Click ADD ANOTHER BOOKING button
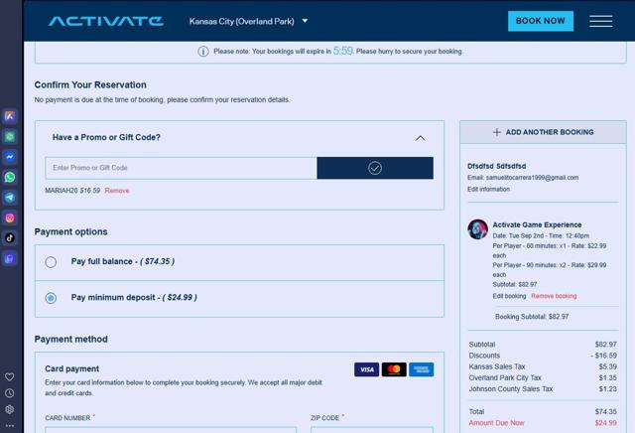This screenshot has width=635, height=433. [543, 132]
